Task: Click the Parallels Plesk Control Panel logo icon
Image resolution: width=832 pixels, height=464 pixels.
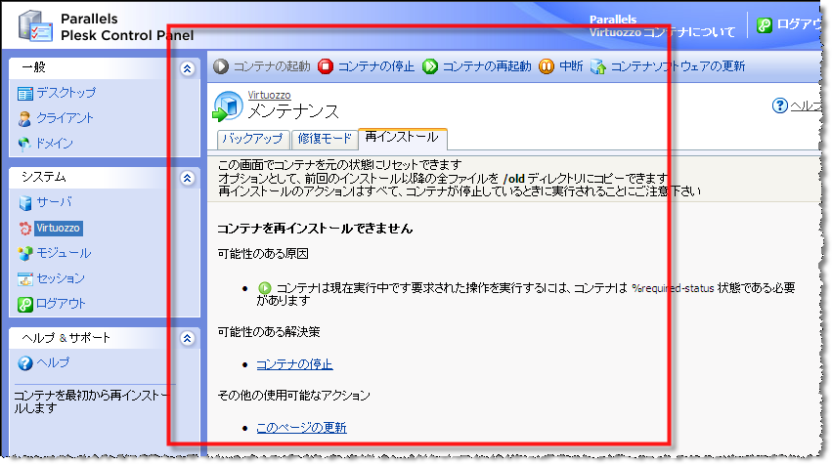Action: [x=35, y=25]
